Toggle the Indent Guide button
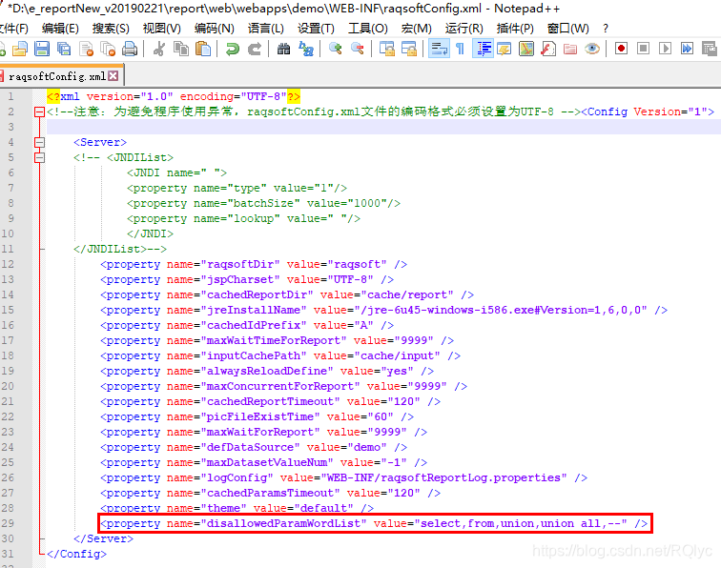Viewport: 721px width, 568px height. [483, 49]
